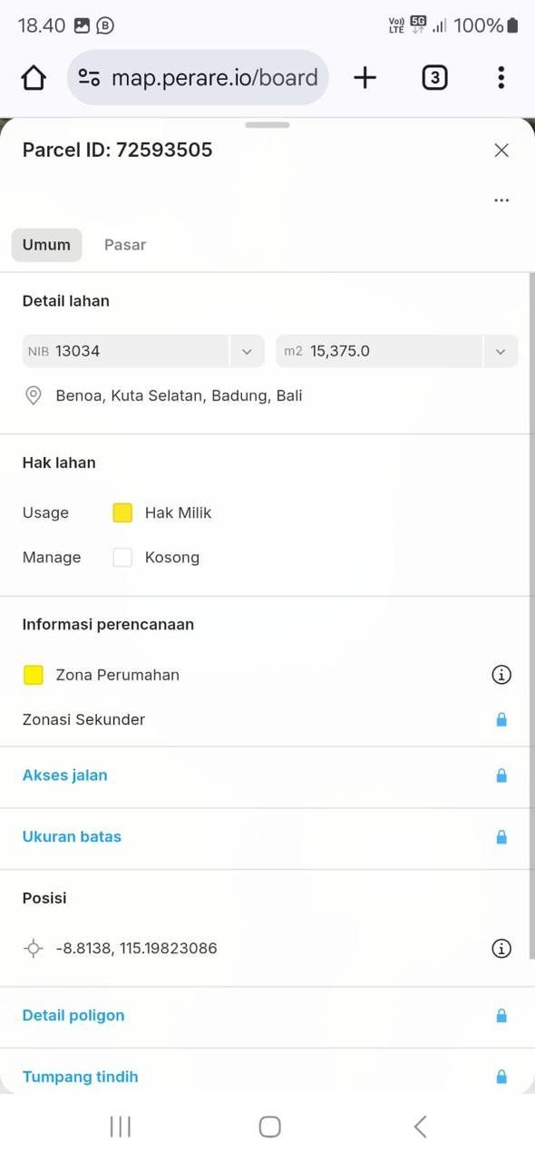The width and height of the screenshot is (535, 1161).
Task: Select the Umum tab
Action: (x=46, y=245)
